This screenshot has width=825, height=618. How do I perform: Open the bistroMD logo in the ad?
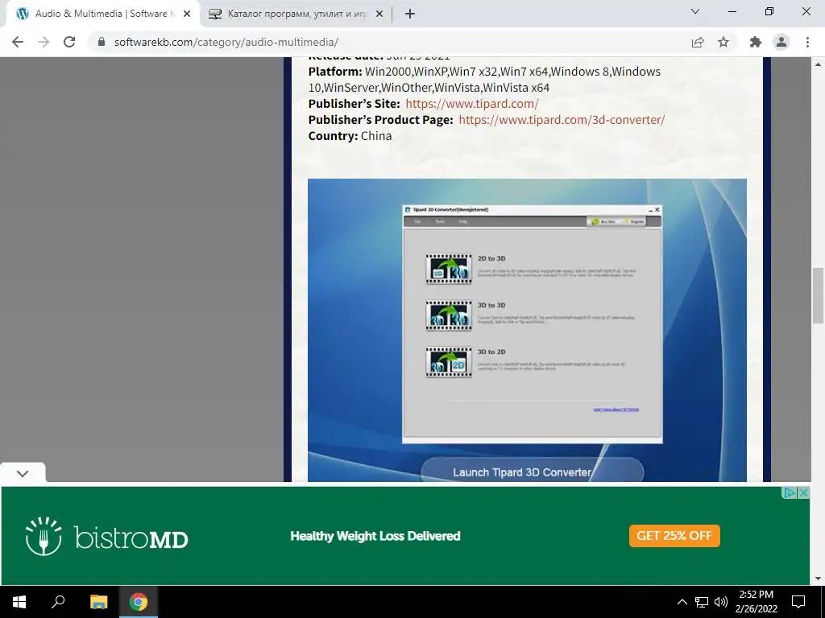pyautogui.click(x=107, y=537)
